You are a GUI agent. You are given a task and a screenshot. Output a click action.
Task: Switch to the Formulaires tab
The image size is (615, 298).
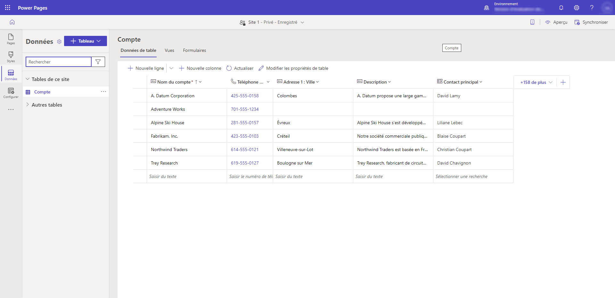pyautogui.click(x=194, y=50)
